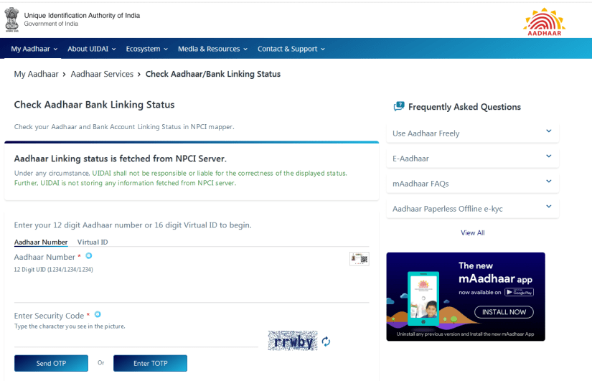The width and height of the screenshot is (592, 381).
Task: Click 'Type the character you see in the picture.'
Action: click(x=70, y=326)
